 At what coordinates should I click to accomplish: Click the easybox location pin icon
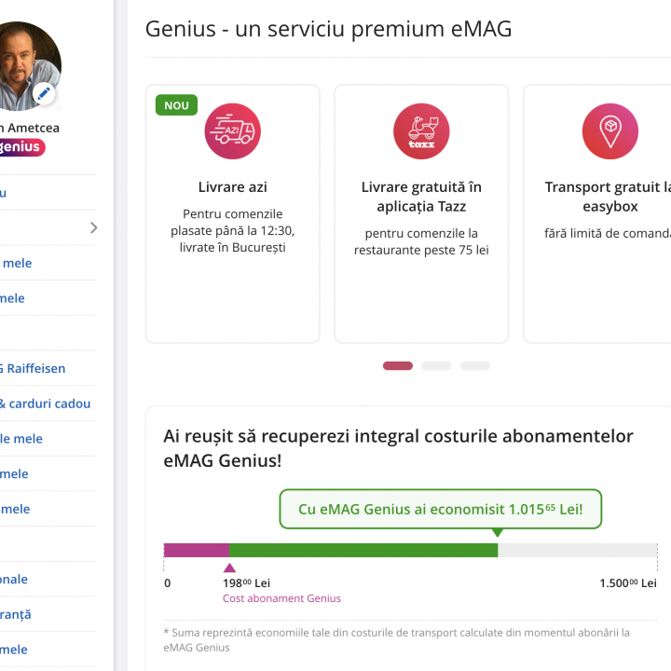(609, 131)
